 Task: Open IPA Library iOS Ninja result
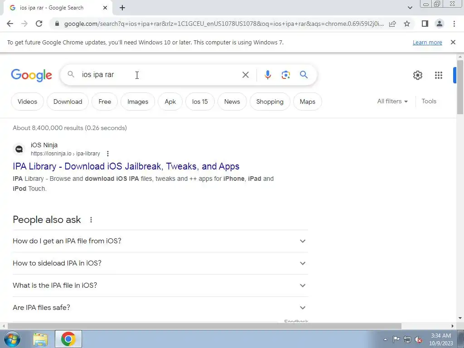(x=126, y=166)
